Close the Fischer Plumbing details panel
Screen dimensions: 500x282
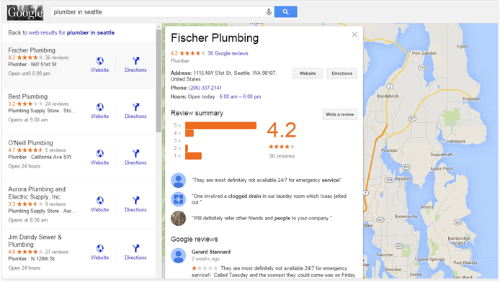[354, 35]
